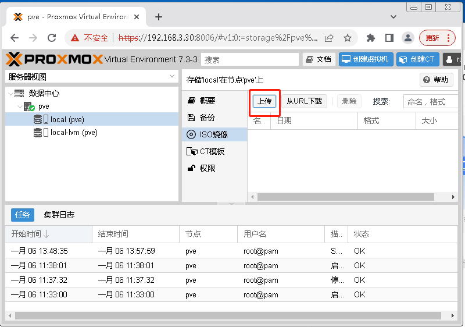The width and height of the screenshot is (465, 327).
Task: Click the storage 搜索 filter field
Action: coord(430,101)
